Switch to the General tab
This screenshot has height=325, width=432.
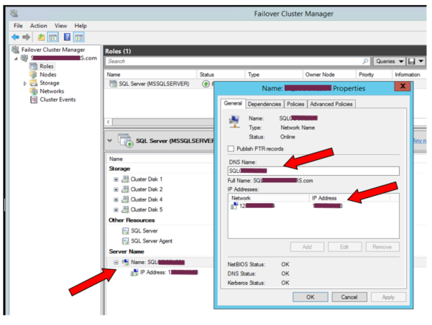[x=233, y=103]
